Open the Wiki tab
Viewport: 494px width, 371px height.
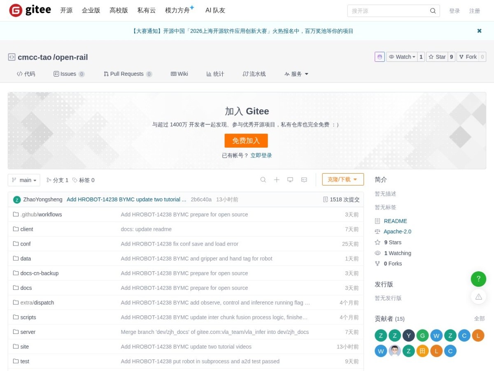[179, 74]
